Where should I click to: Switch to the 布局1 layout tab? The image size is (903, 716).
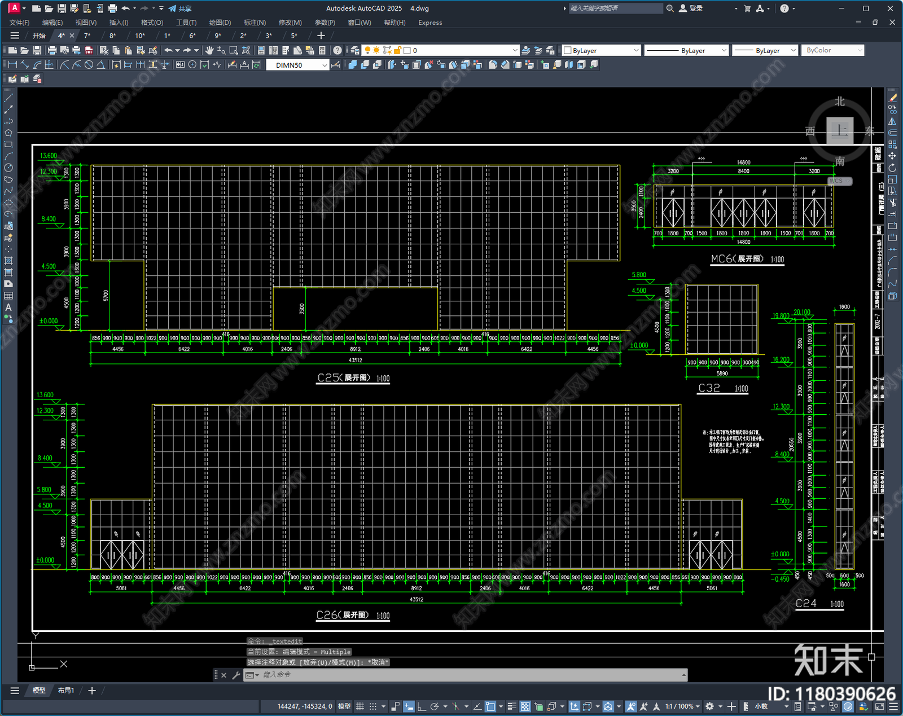point(66,690)
